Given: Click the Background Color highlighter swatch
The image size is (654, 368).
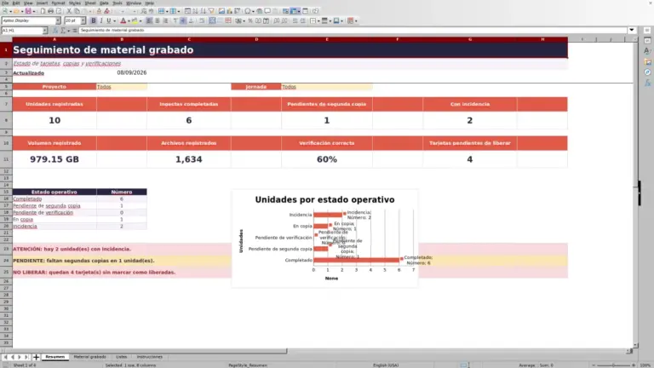Looking at the screenshot, I should click(x=135, y=20).
